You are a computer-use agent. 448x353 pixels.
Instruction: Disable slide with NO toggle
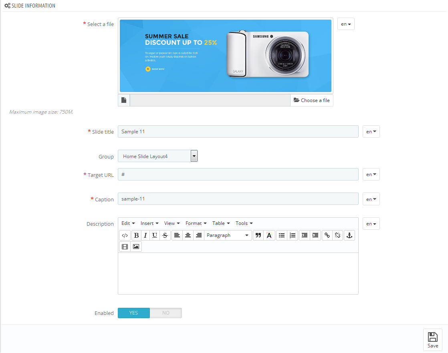pyautogui.click(x=166, y=313)
